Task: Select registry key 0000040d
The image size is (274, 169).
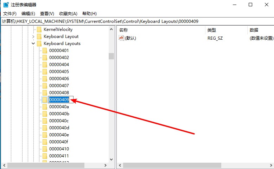Action: 59,128
